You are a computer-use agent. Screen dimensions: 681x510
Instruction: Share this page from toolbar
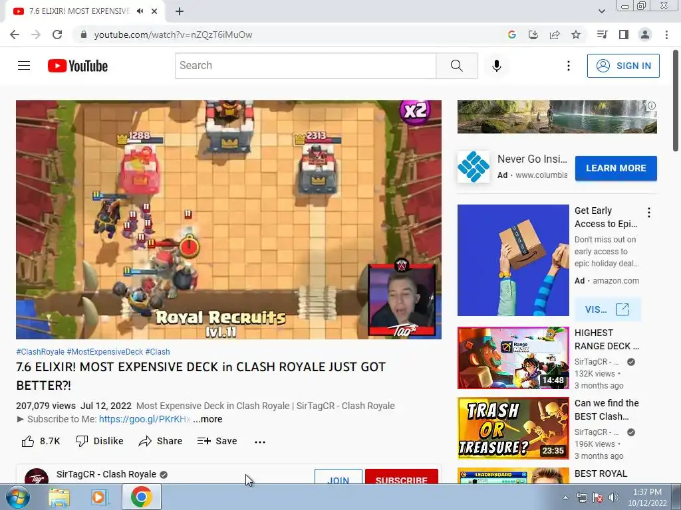(x=554, y=35)
